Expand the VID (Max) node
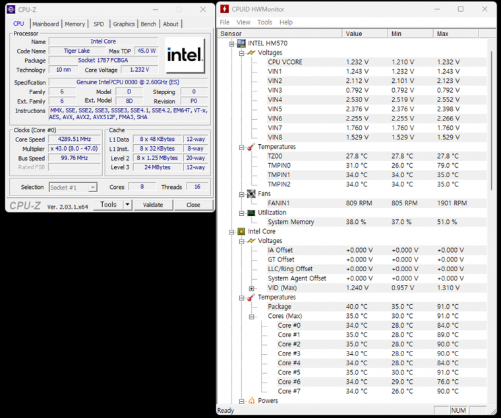 (251, 288)
